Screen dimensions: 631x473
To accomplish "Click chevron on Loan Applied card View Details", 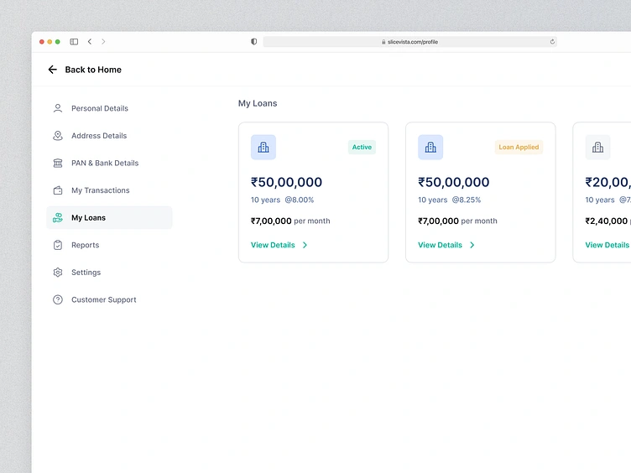I will [x=472, y=245].
